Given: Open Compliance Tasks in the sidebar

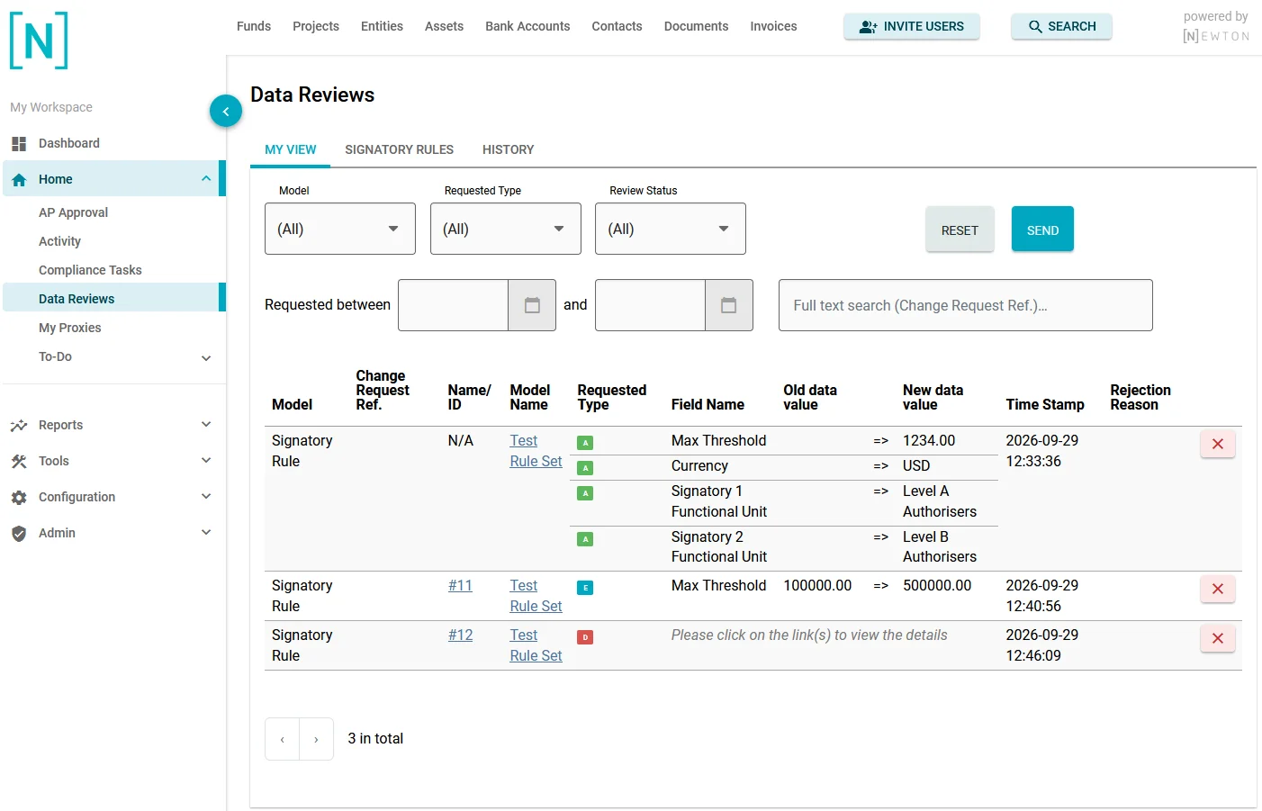Looking at the screenshot, I should 90,270.
